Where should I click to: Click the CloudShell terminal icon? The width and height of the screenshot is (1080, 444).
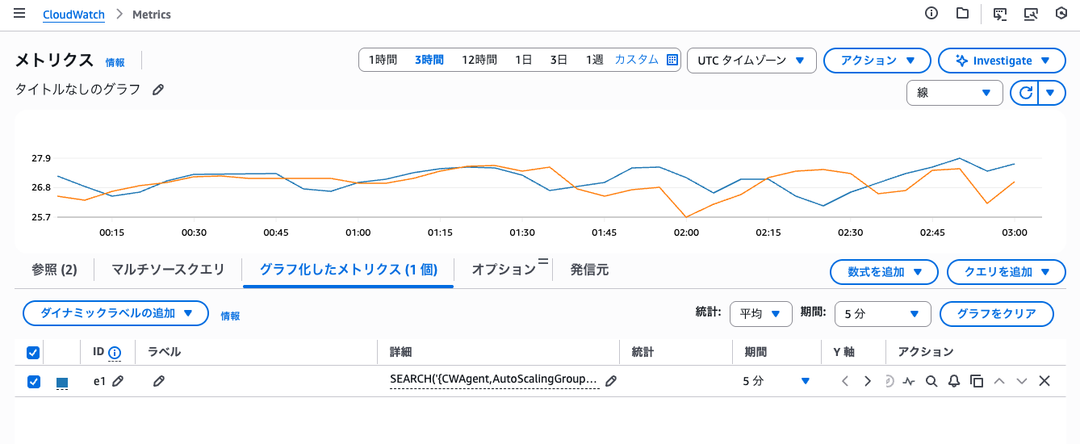pos(1000,14)
